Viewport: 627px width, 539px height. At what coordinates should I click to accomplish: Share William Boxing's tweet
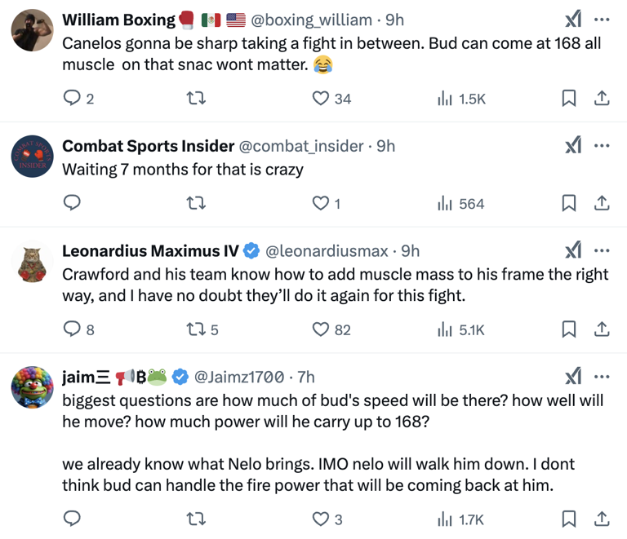click(x=602, y=99)
